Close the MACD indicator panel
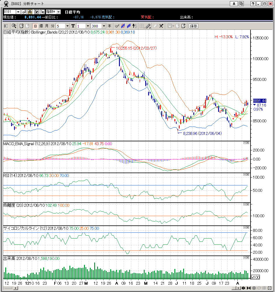 pyautogui.click(x=248, y=142)
